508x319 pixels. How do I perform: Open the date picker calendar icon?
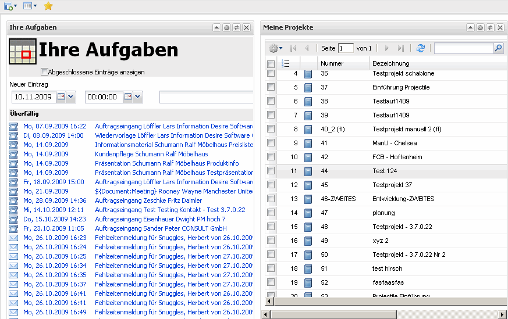coord(61,97)
